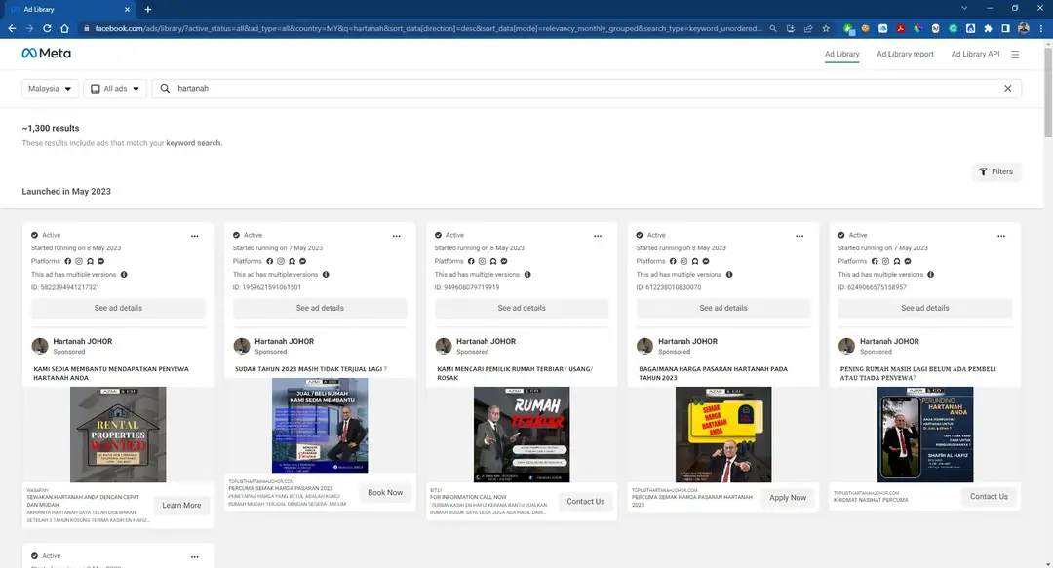The height and width of the screenshot is (568, 1053).
Task: Click the Messenger platform icon on the third ad
Action: pyautogui.click(x=502, y=261)
